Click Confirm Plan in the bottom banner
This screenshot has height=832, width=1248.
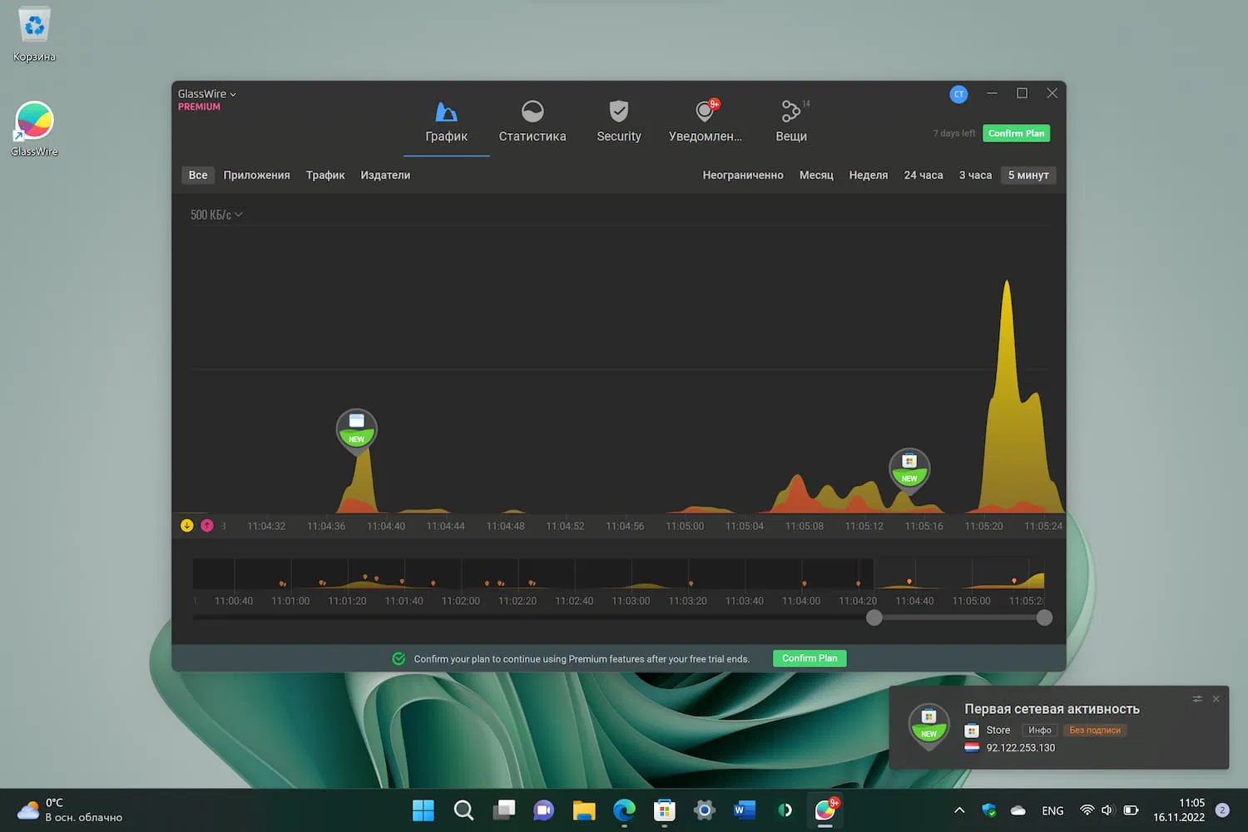810,658
